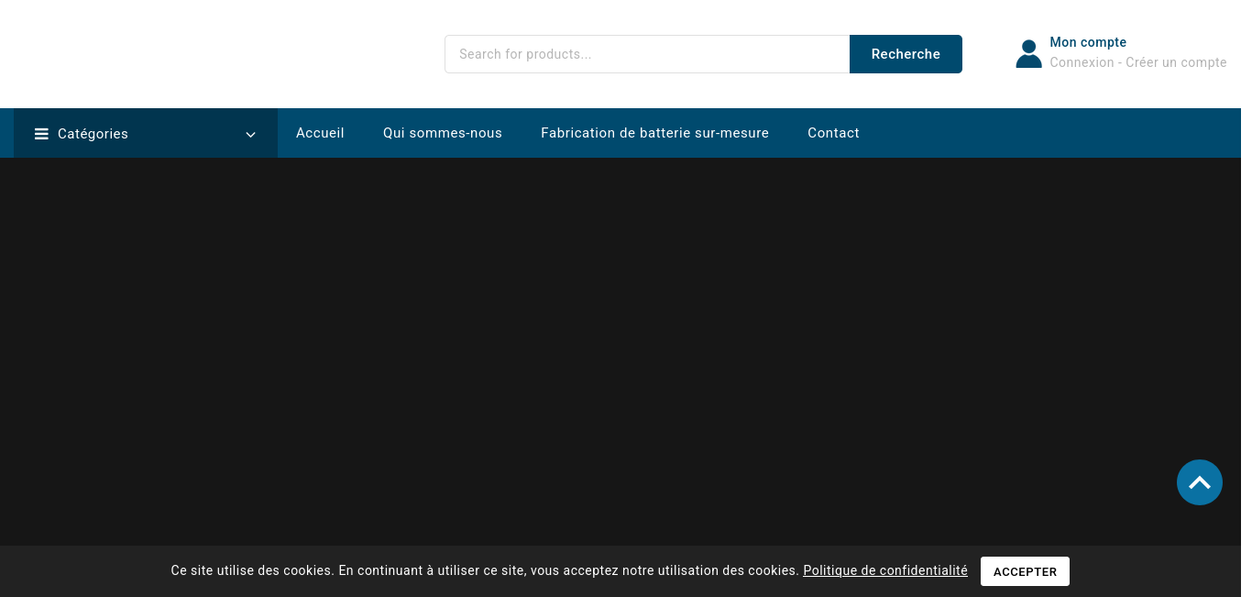Click Créer un compte link
The image size is (1252, 597).
[x=1176, y=62]
